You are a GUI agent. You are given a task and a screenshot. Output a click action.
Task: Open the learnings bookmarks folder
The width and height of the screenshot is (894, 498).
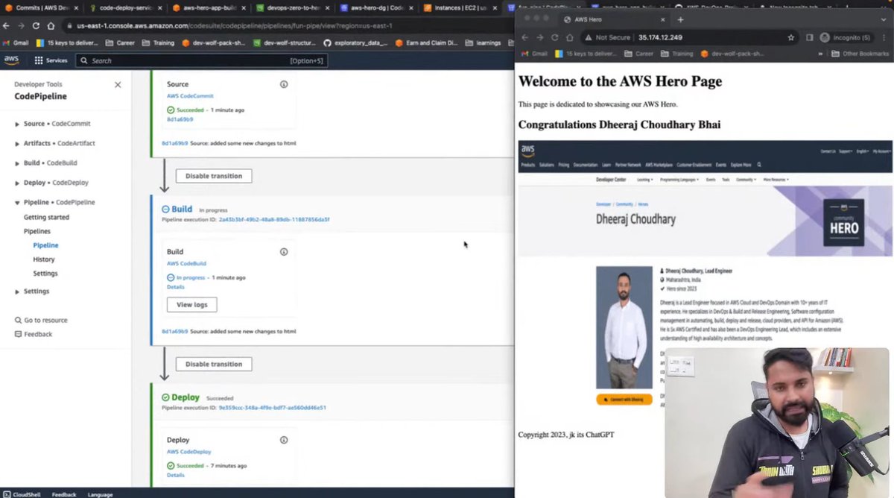pyautogui.click(x=483, y=42)
